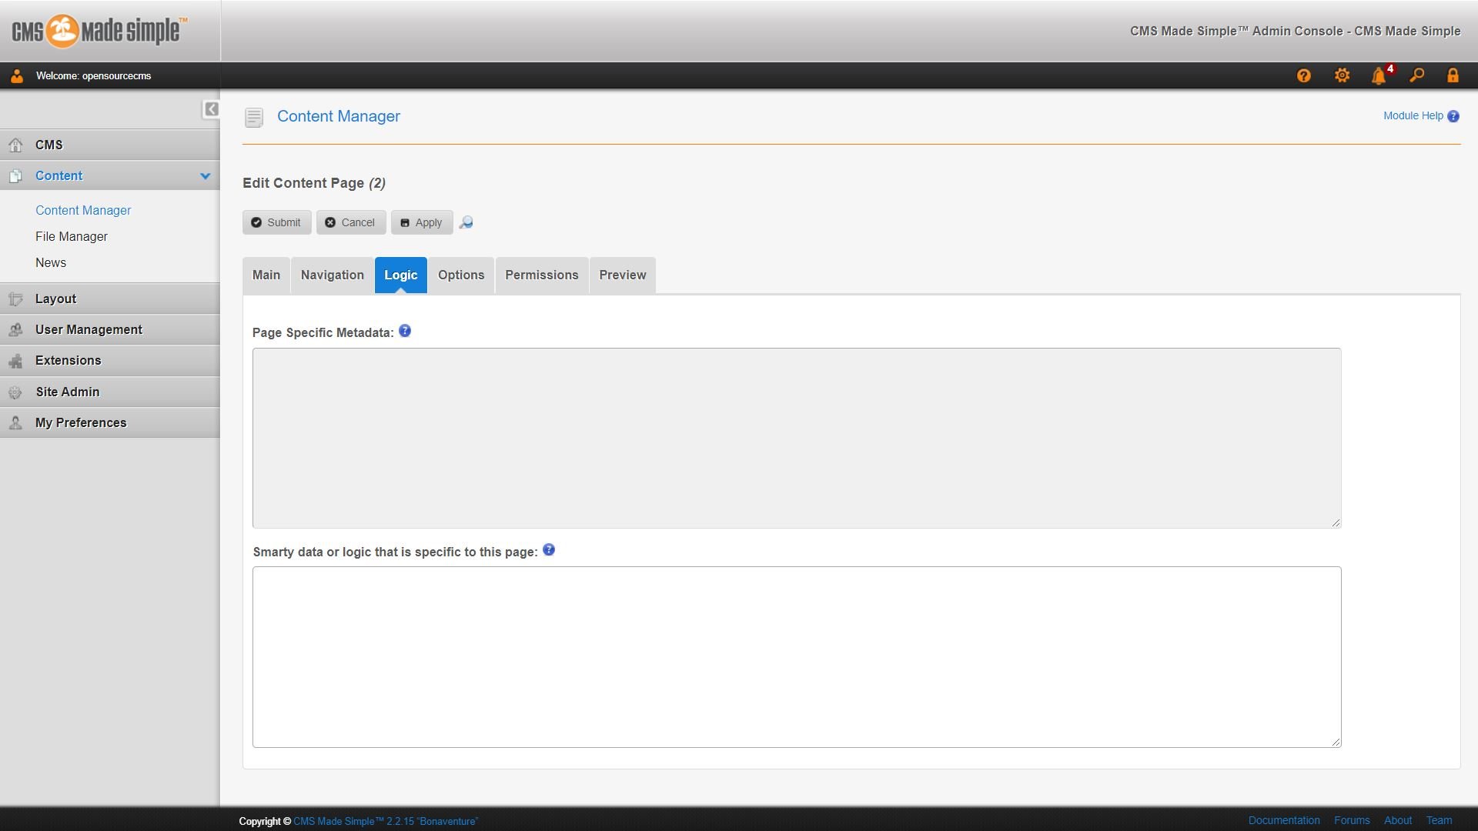Open notifications bell with 4 alerts
The width and height of the screenshot is (1478, 831).
[x=1380, y=75]
